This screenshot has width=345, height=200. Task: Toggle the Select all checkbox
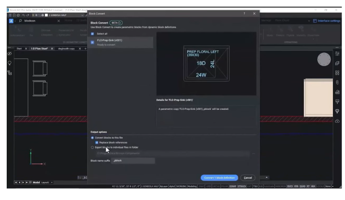click(92, 34)
